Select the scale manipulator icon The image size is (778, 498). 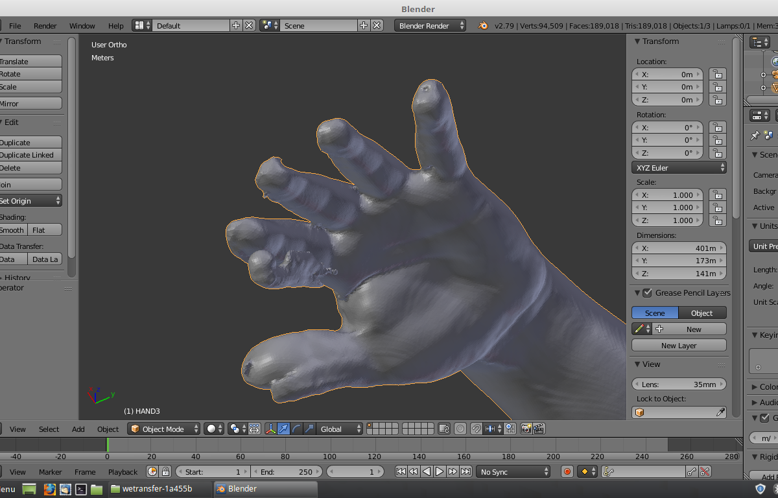(309, 429)
